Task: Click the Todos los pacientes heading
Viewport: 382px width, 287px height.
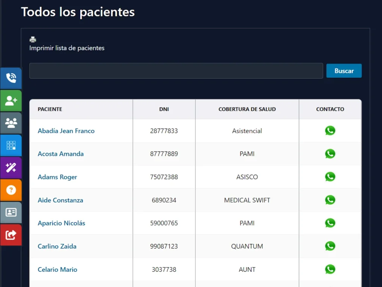Action: coord(78,12)
